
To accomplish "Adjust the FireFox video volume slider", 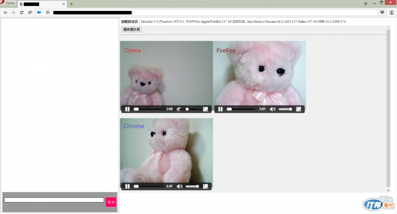I will pyautogui.click(x=285, y=109).
